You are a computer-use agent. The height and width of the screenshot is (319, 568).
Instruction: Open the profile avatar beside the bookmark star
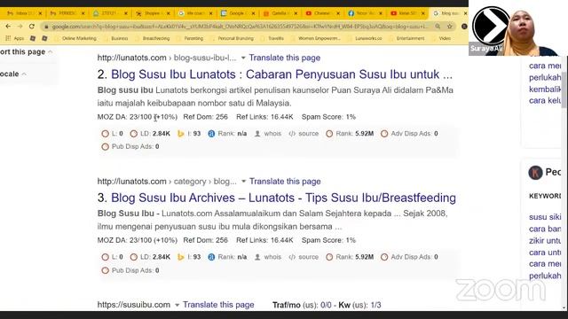point(464,27)
